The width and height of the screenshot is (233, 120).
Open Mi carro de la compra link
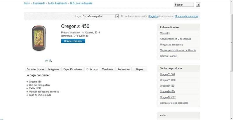186,16
